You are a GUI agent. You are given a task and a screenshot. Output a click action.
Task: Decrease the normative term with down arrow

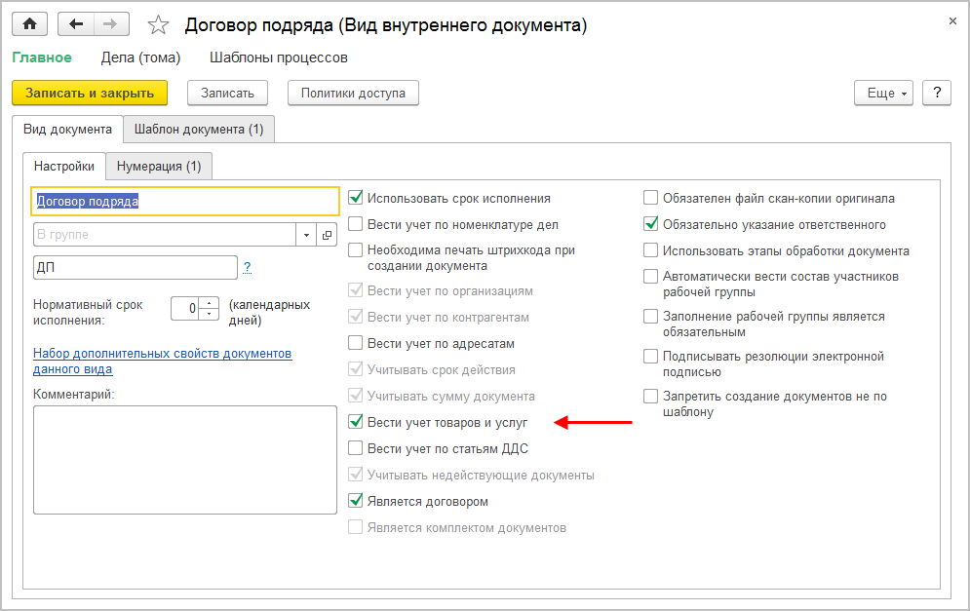tap(210, 313)
